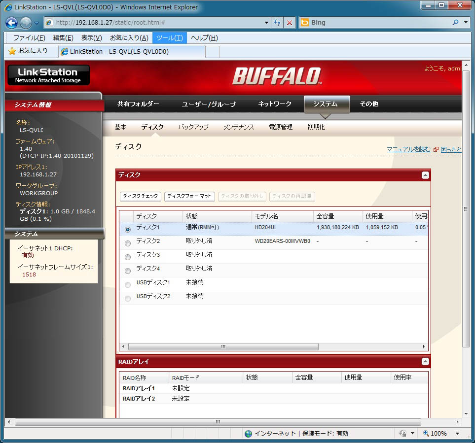Select the ディスク3 radio button
Viewport: 475px width, 443px height.
tap(128, 257)
